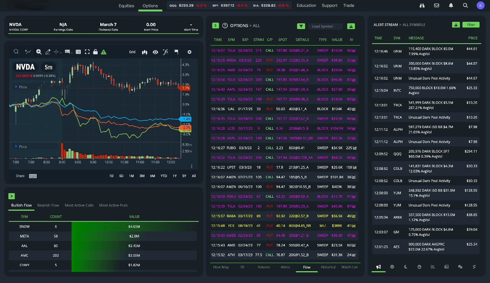Toggle the chart lock icon

coord(95,52)
